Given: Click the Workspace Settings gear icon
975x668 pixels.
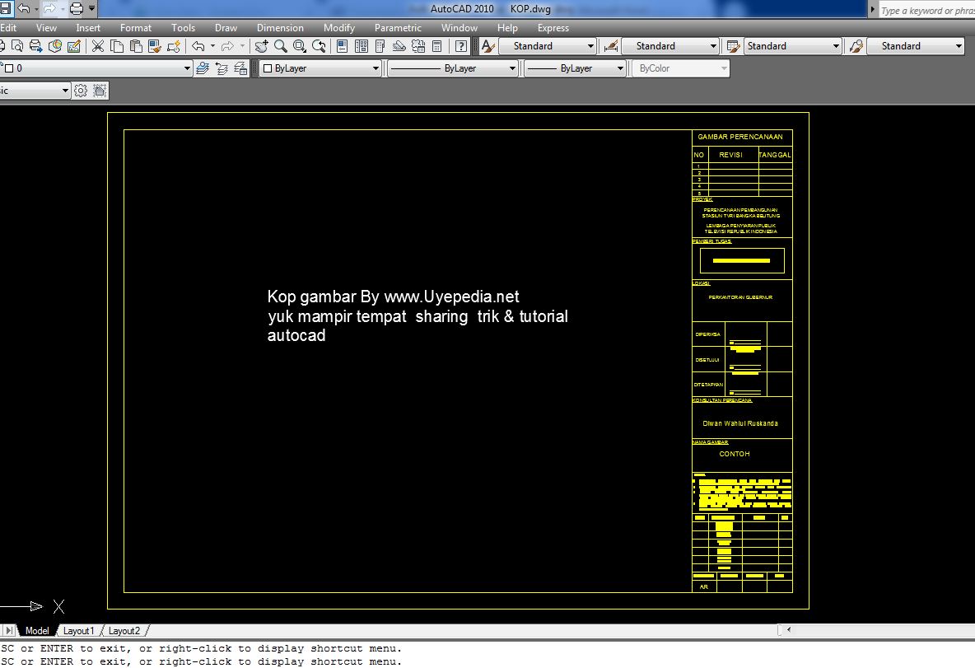Looking at the screenshot, I should point(80,91).
